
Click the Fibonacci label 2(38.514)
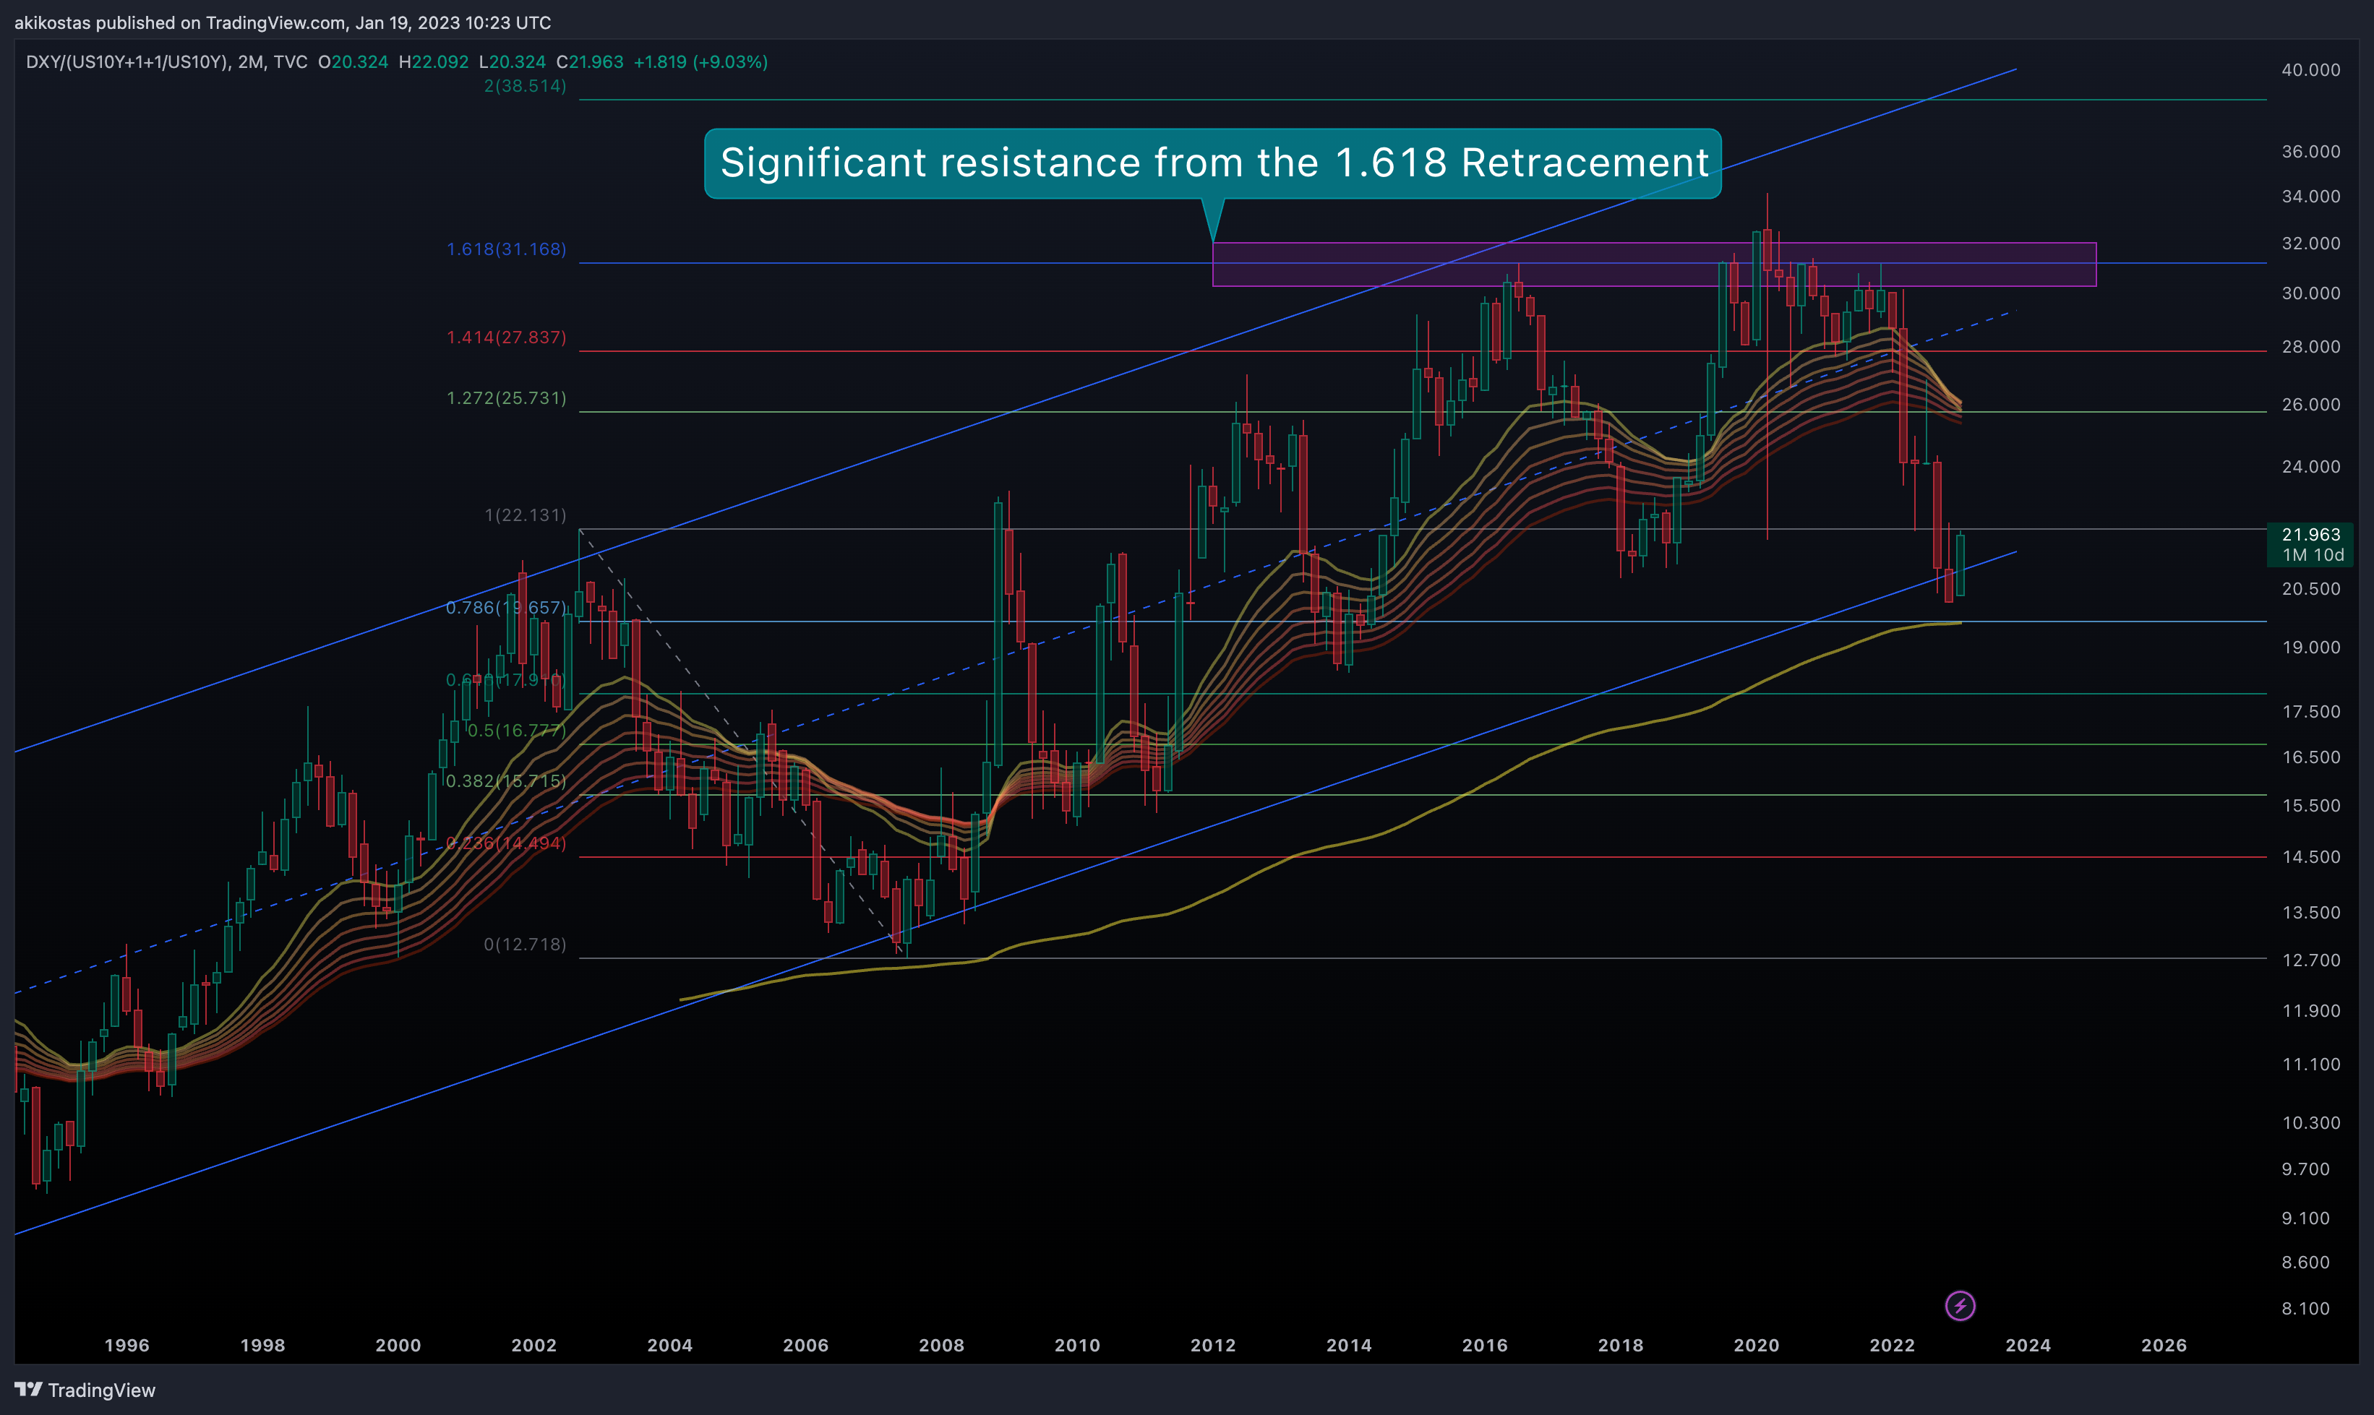tap(526, 86)
